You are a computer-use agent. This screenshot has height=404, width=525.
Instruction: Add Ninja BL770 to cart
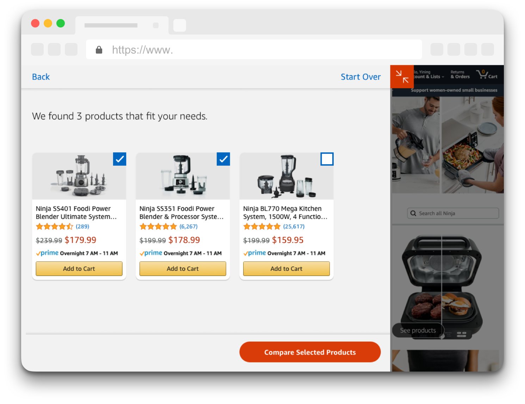286,269
